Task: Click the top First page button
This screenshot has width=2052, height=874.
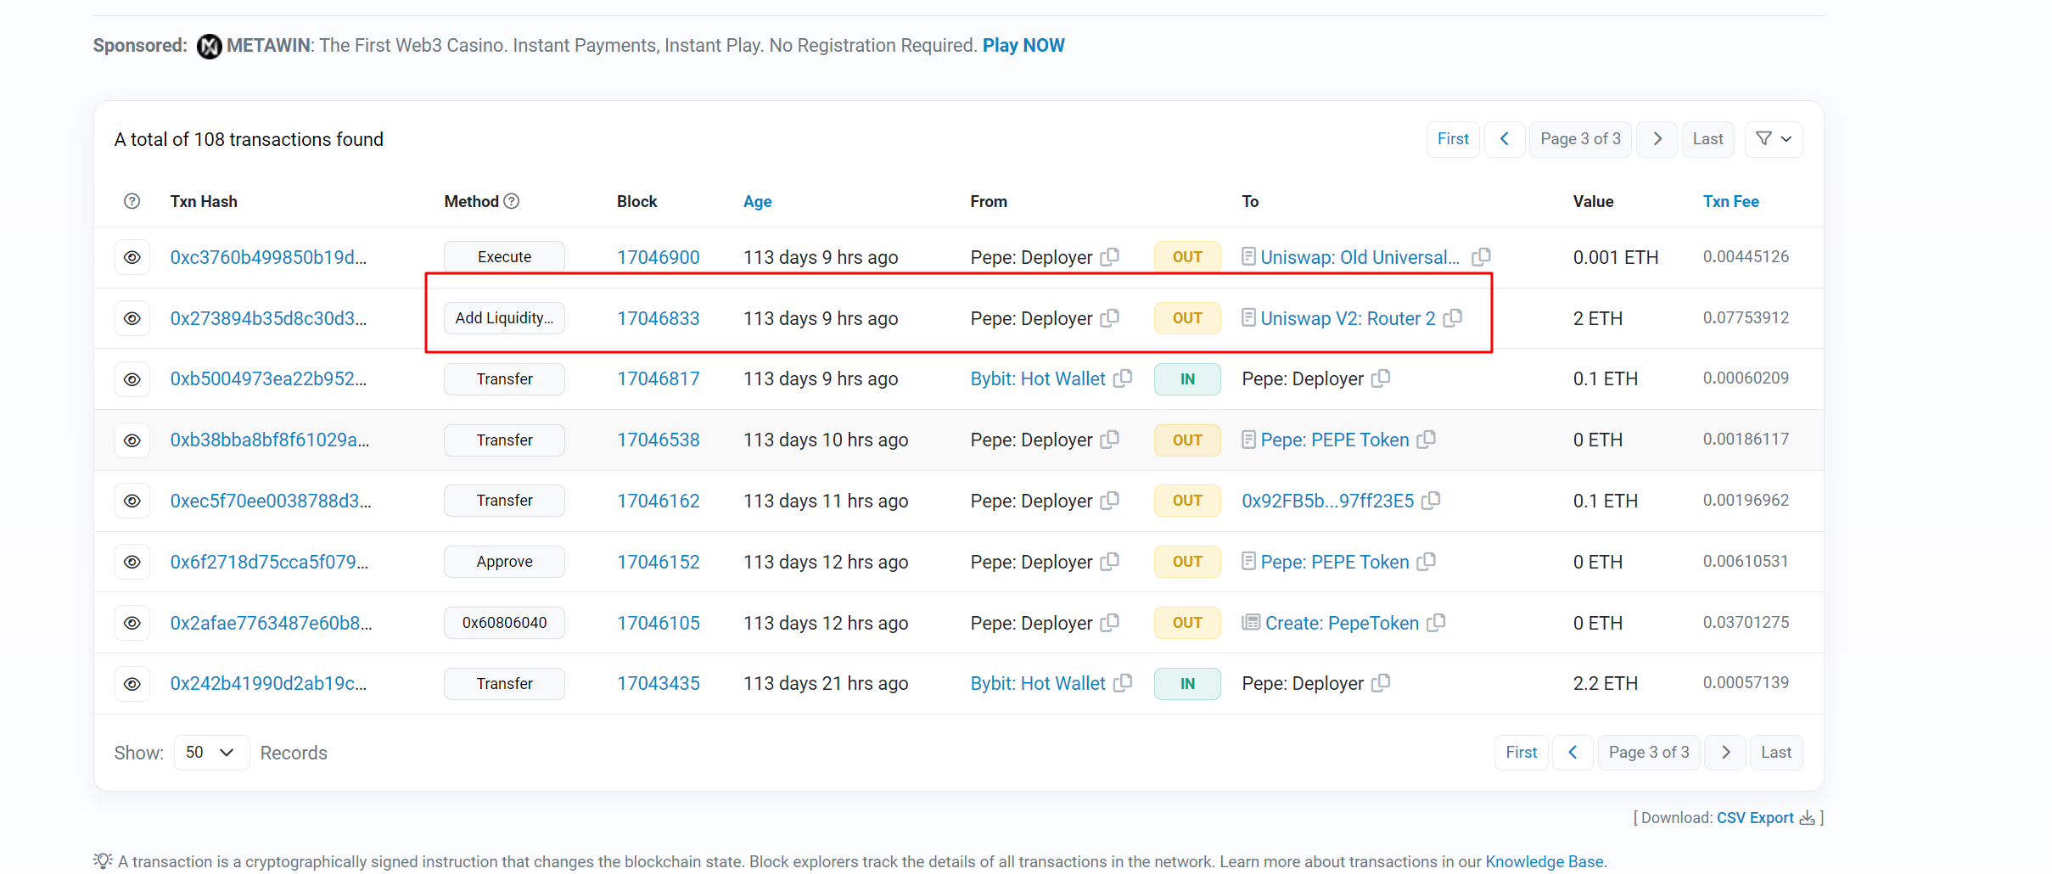Action: pyautogui.click(x=1453, y=139)
